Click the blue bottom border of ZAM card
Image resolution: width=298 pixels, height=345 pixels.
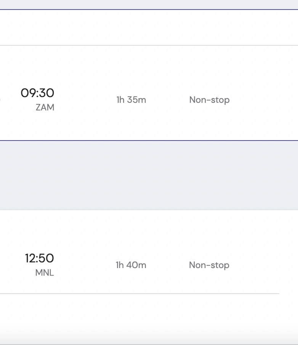tap(149, 140)
